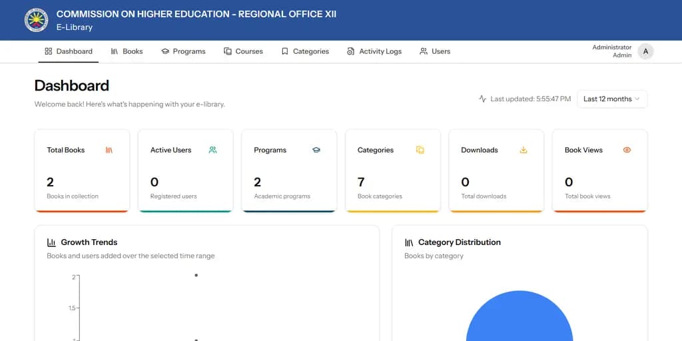Click the Users people icon in navigation
The image size is (682, 341).
423,51
